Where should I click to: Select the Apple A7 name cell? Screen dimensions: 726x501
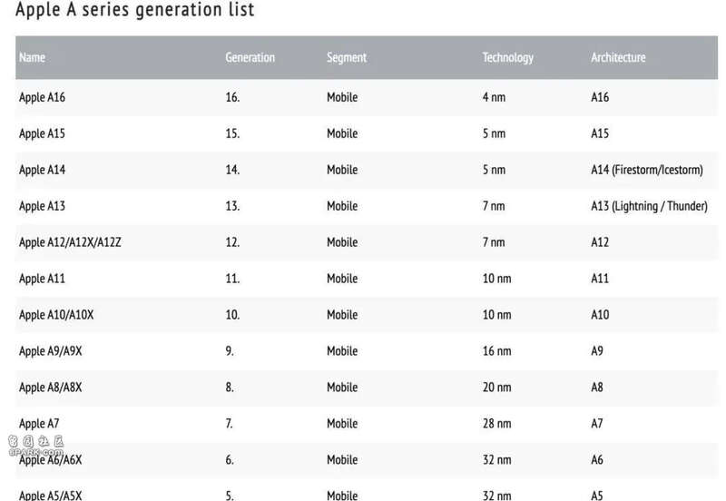(x=39, y=423)
